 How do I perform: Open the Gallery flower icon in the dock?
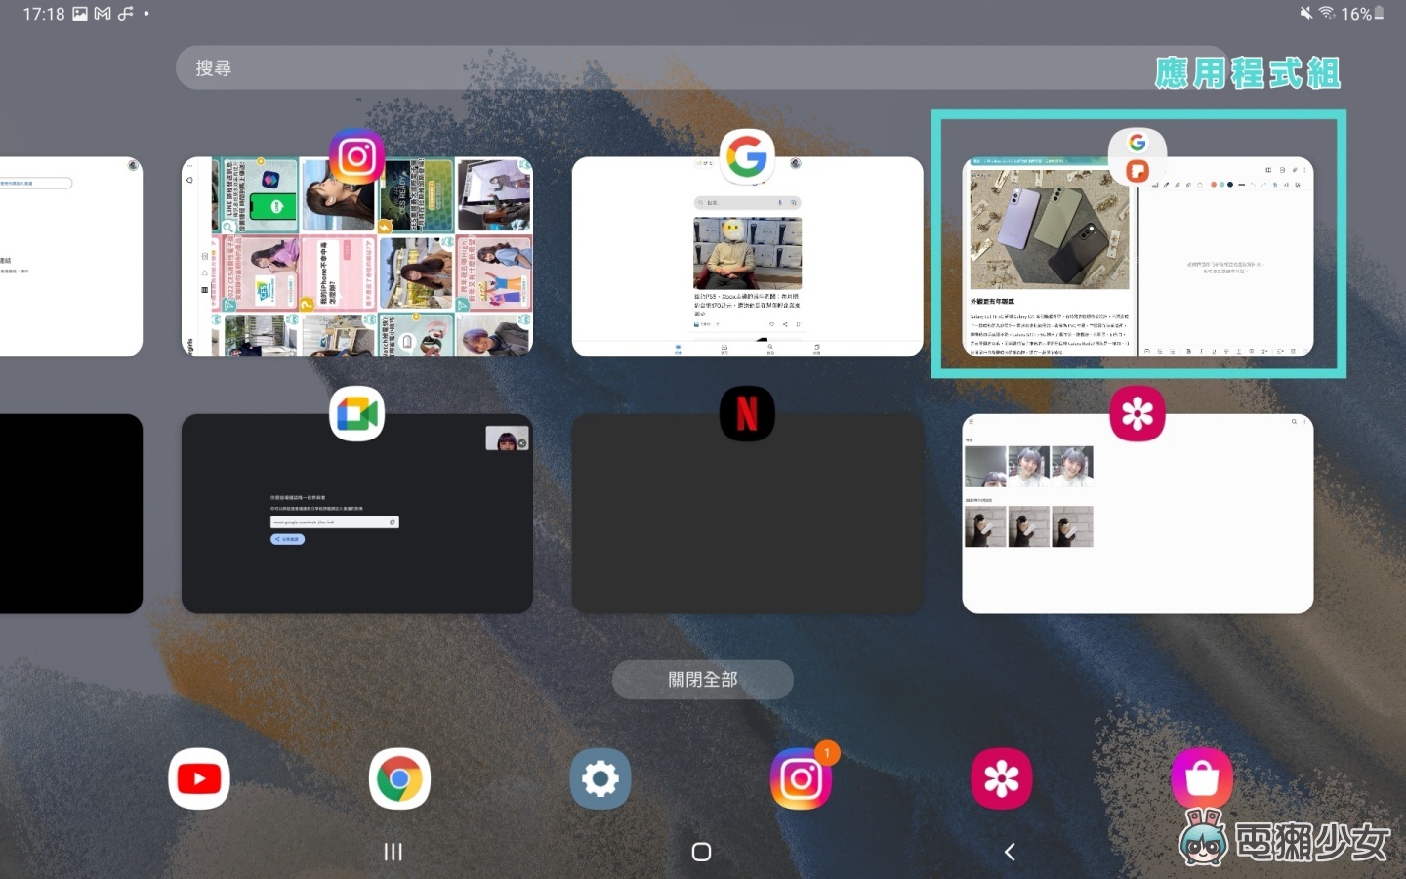pyautogui.click(x=1001, y=778)
